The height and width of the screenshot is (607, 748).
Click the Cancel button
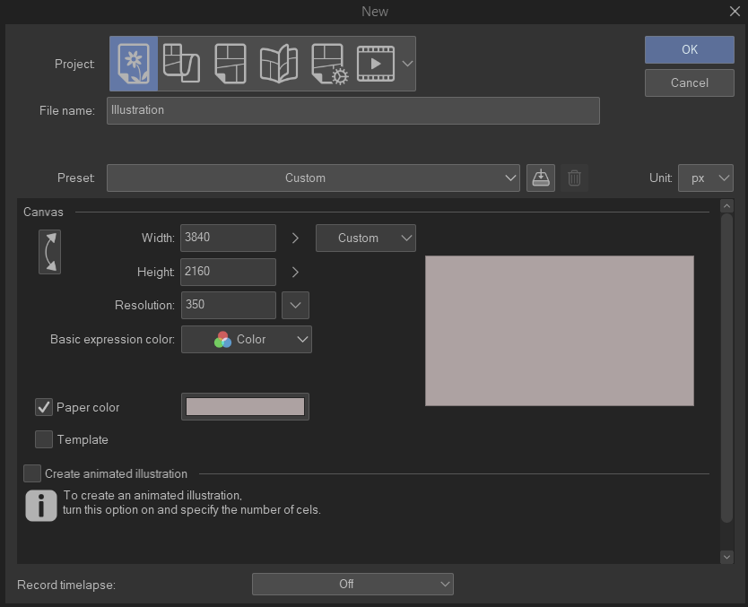690,83
